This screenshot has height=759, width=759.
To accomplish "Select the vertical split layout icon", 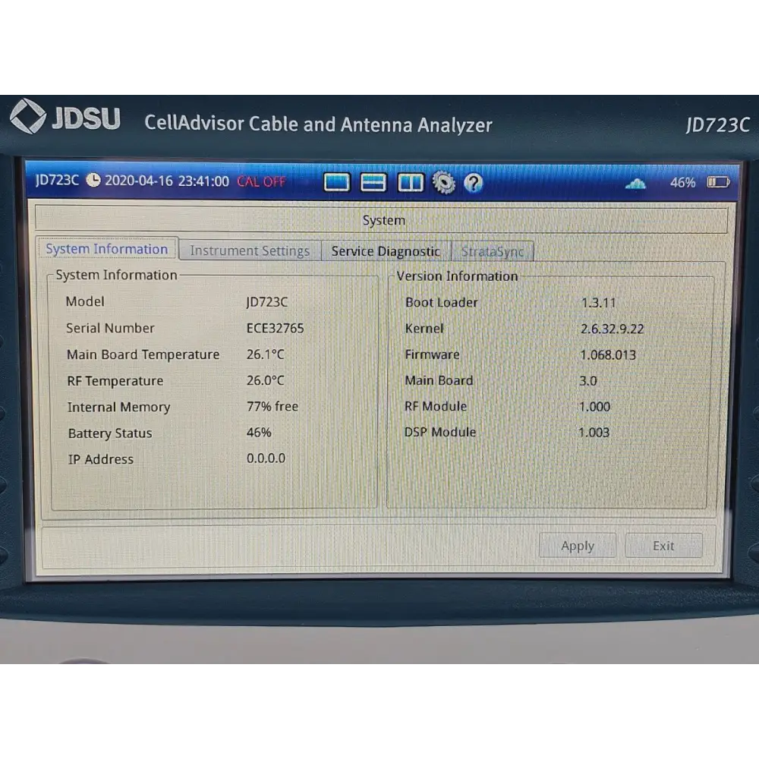I will coord(410,182).
